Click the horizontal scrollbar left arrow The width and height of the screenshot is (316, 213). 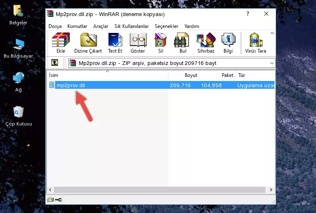[x=50, y=190]
